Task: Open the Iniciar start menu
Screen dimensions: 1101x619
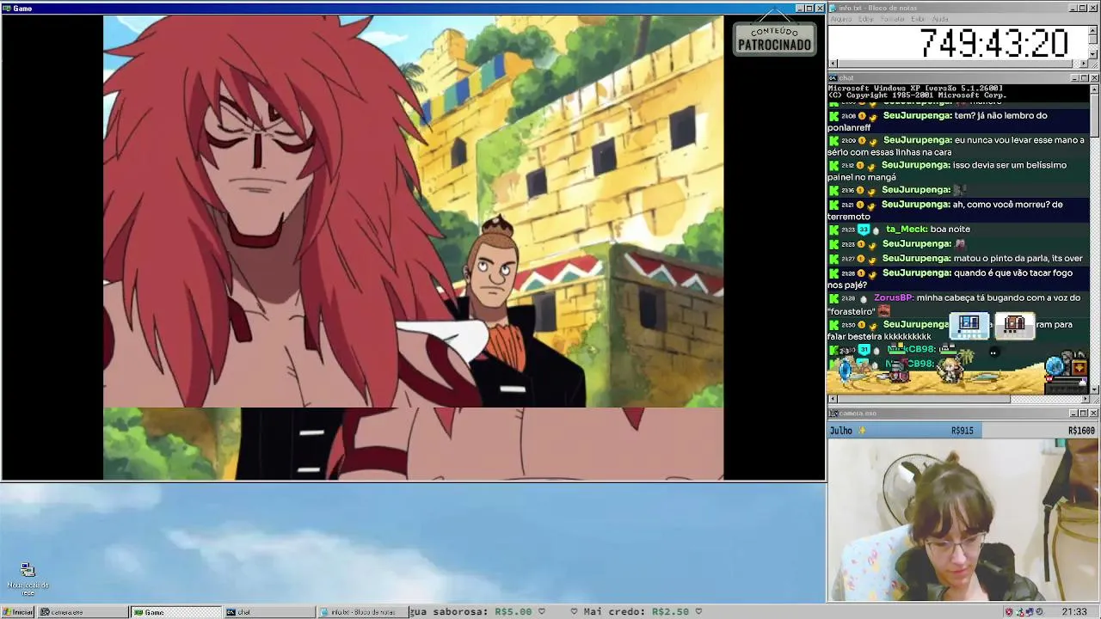Action: click(x=17, y=612)
